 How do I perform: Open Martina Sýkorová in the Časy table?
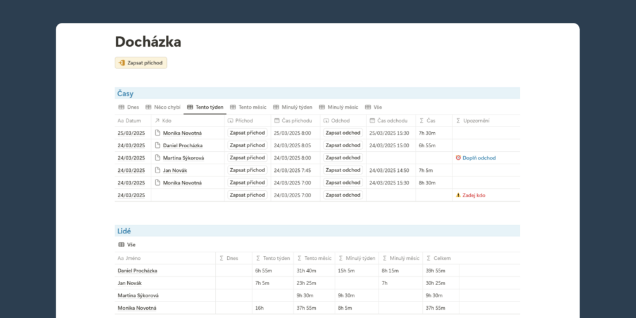pyautogui.click(x=184, y=158)
